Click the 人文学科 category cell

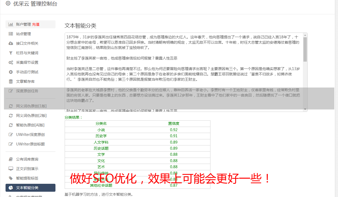click(x=101, y=142)
